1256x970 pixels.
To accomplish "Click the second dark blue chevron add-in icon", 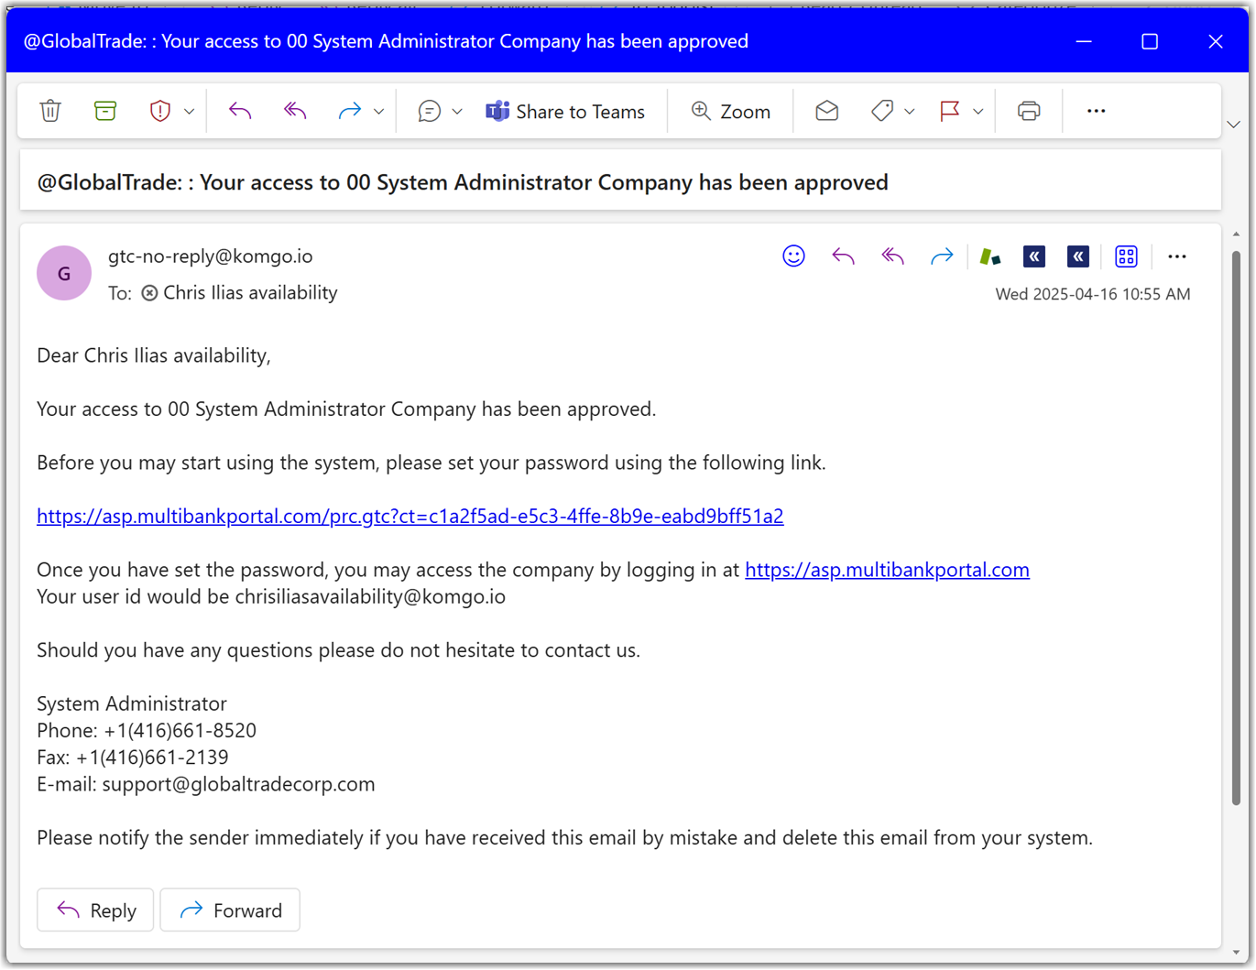I will (x=1078, y=256).
